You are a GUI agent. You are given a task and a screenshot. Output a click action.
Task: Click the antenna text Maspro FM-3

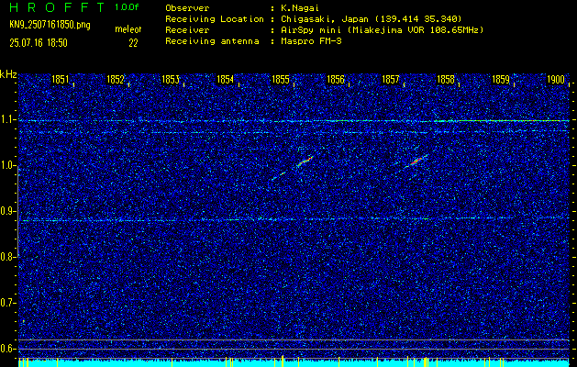click(311, 41)
